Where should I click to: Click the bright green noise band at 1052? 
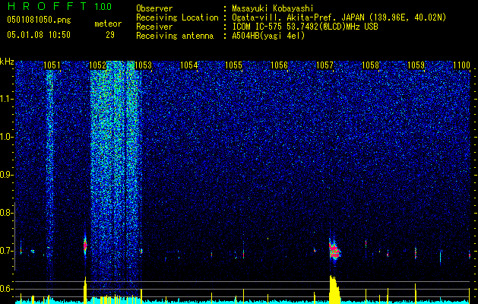[x=116, y=179]
